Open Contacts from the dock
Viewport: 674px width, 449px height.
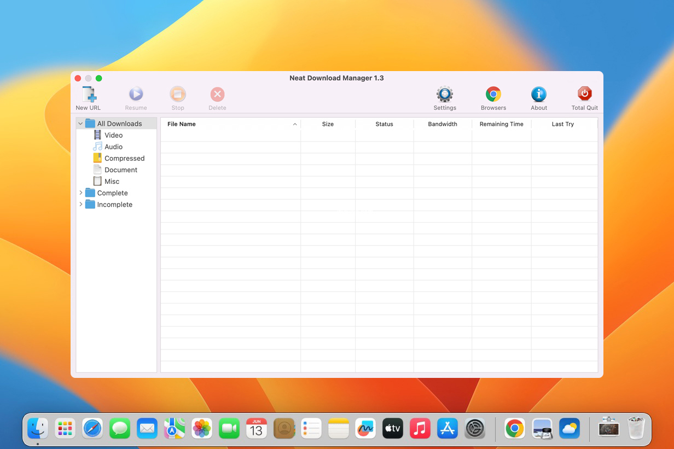coord(284,428)
